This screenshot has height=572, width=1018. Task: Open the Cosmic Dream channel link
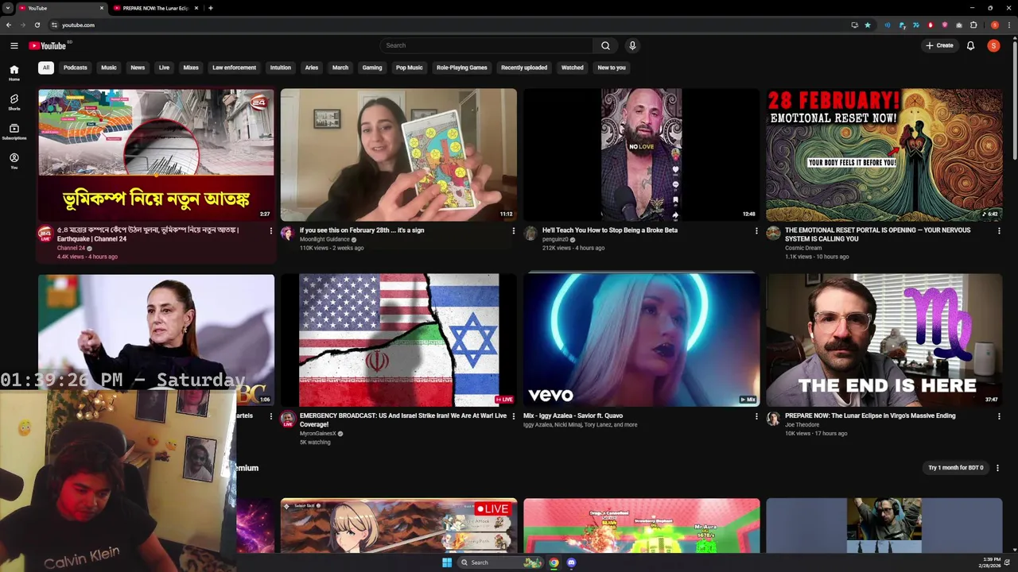tap(803, 248)
